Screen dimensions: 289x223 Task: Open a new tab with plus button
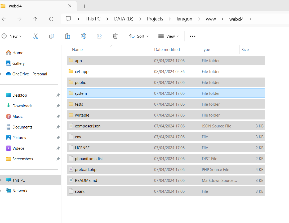[x=85, y=6]
